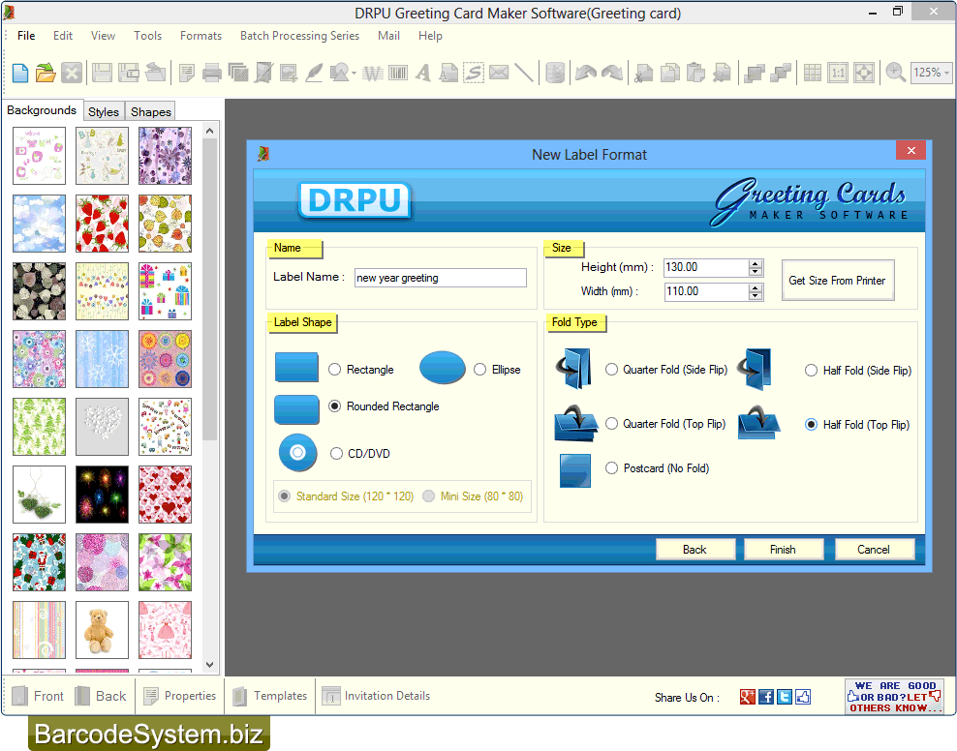957x751 pixels.
Task: Click the Google Plus share icon
Action: (x=747, y=697)
